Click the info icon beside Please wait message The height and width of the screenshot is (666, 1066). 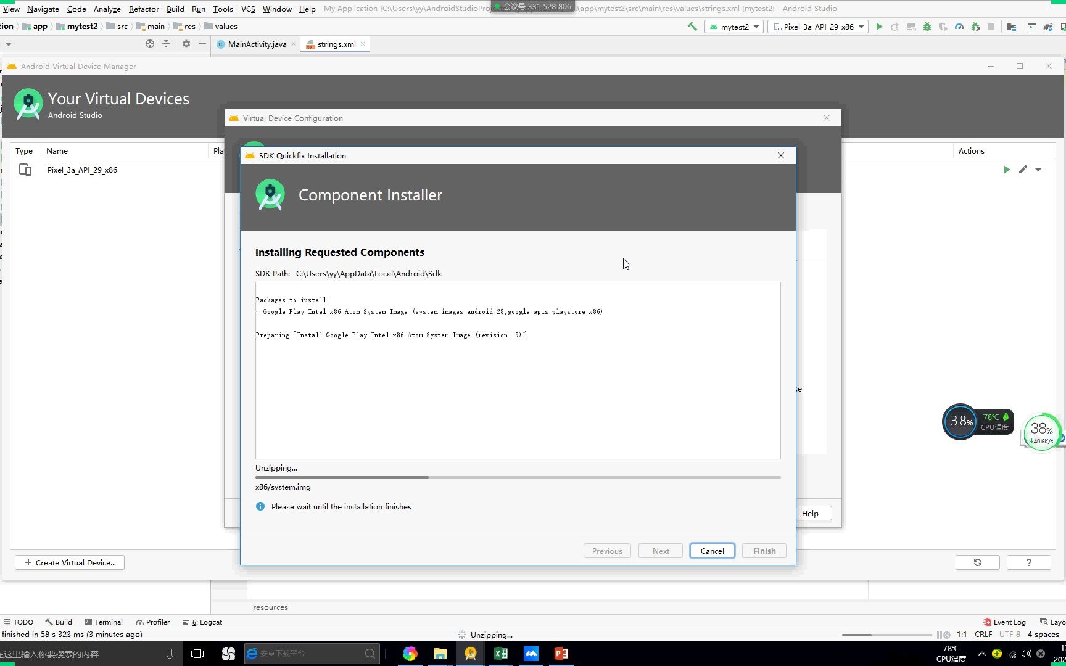(x=260, y=506)
